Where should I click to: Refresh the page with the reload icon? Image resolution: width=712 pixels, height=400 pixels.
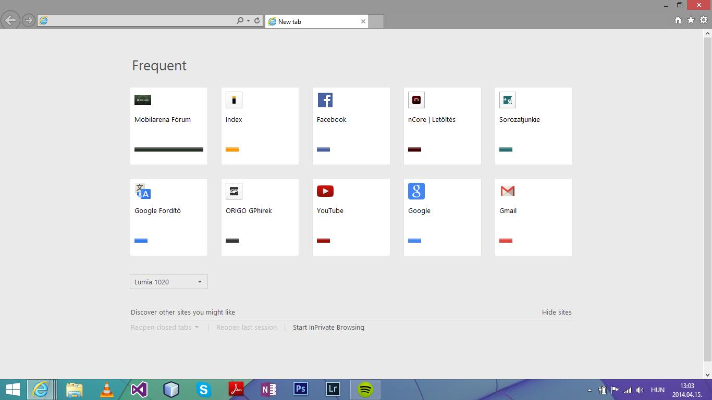(x=257, y=21)
